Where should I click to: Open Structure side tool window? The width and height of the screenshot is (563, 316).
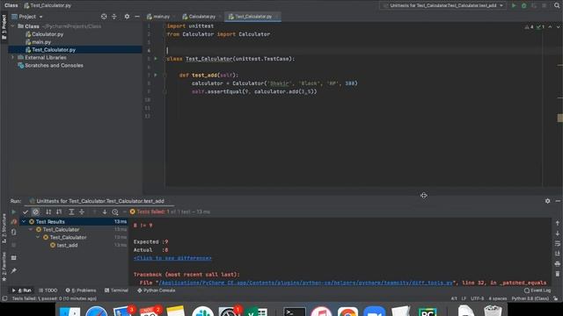tap(4, 228)
